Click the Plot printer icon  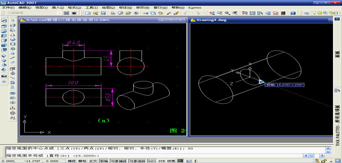pyautogui.click(x=113, y=13)
